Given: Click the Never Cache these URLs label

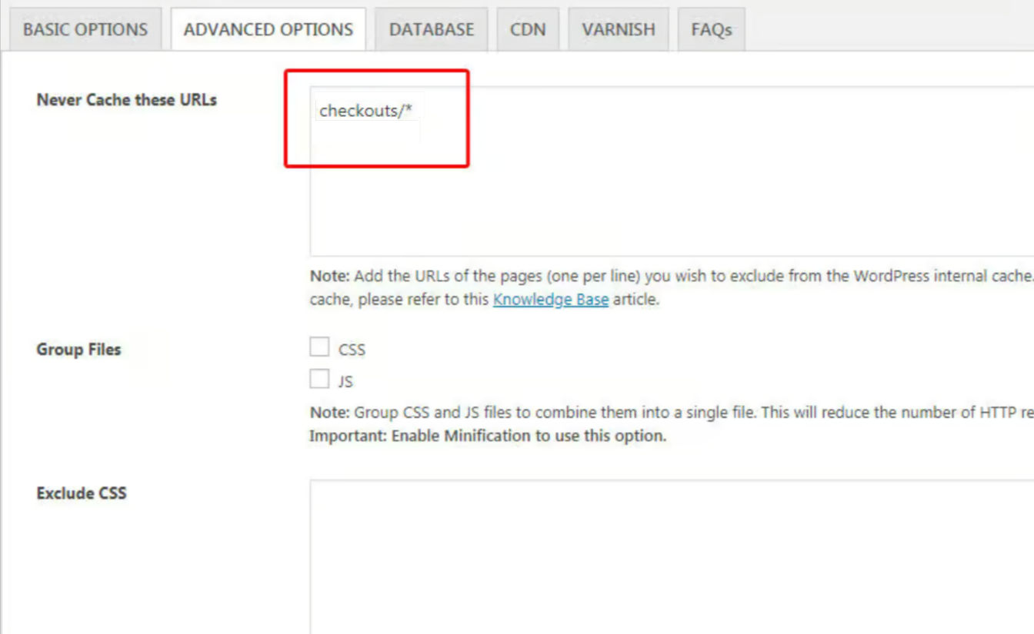Looking at the screenshot, I should pos(126,100).
